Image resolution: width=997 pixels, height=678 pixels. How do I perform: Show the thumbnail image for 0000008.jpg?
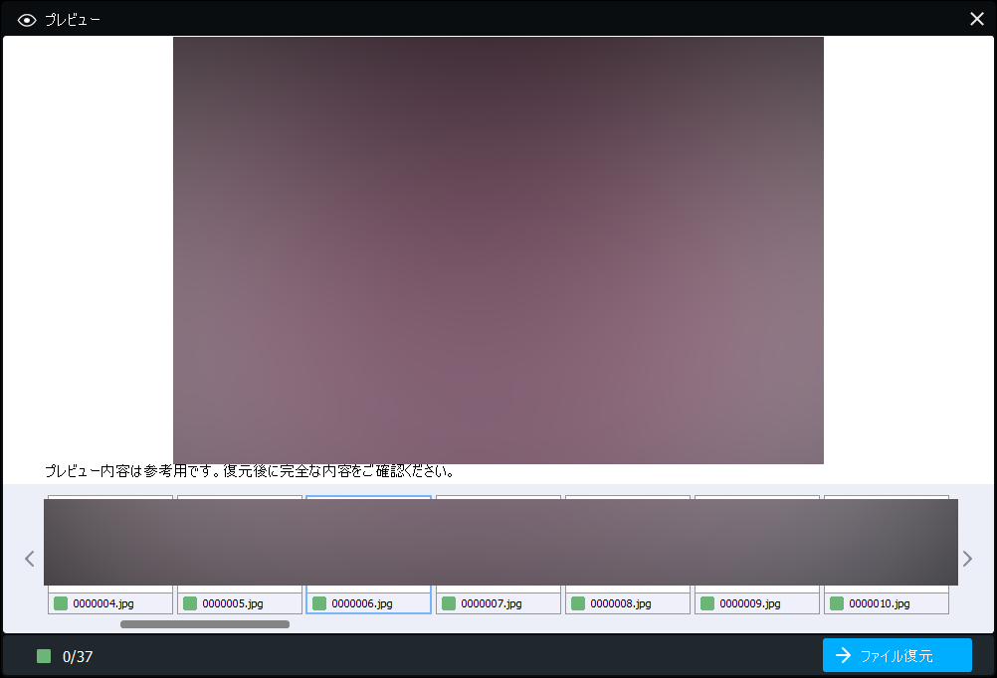pyautogui.click(x=628, y=544)
